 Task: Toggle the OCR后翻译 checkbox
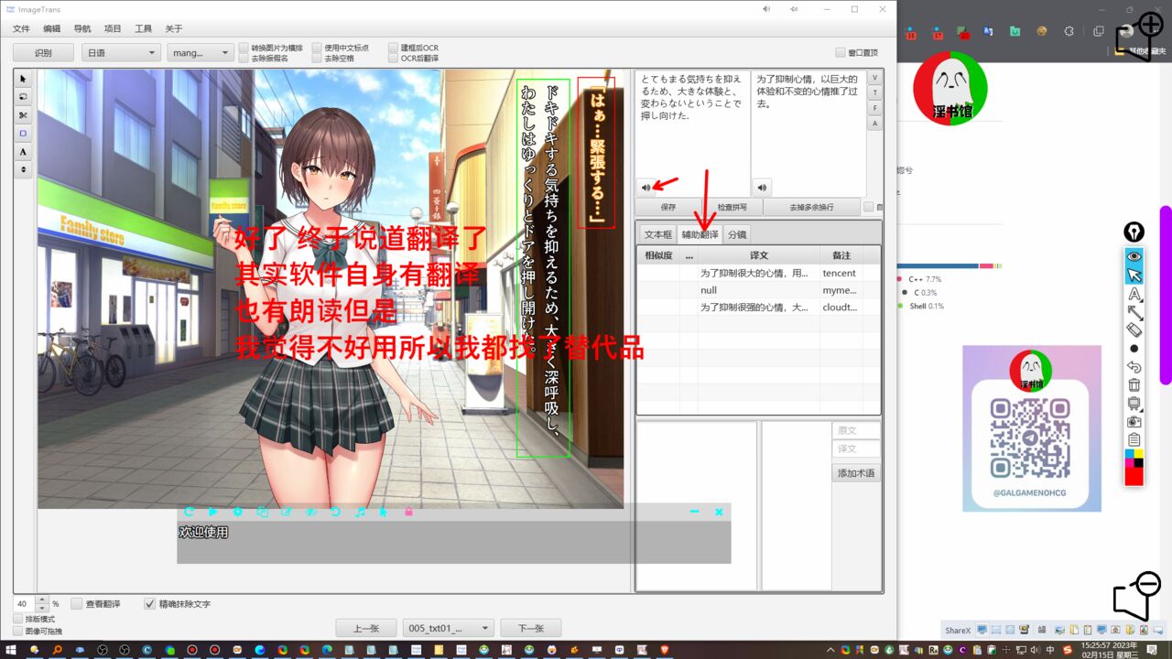pos(393,59)
